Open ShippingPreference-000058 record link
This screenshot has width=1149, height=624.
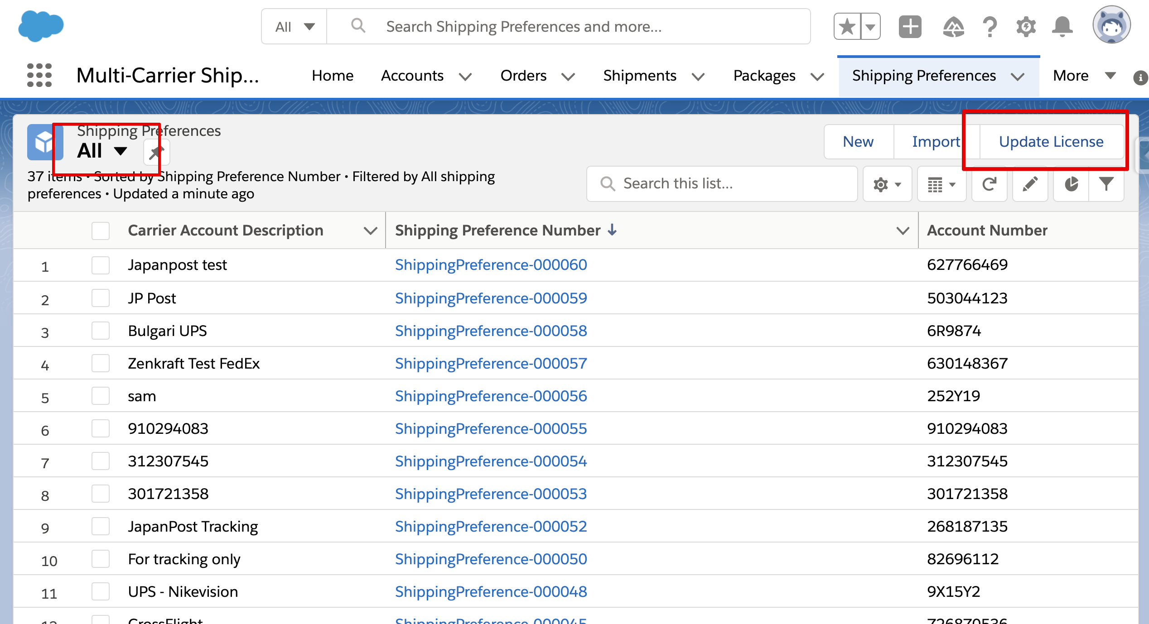click(491, 331)
